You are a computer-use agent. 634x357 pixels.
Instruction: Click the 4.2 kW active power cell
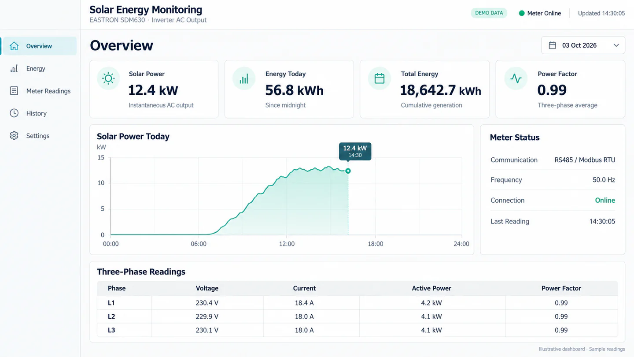coord(431,303)
